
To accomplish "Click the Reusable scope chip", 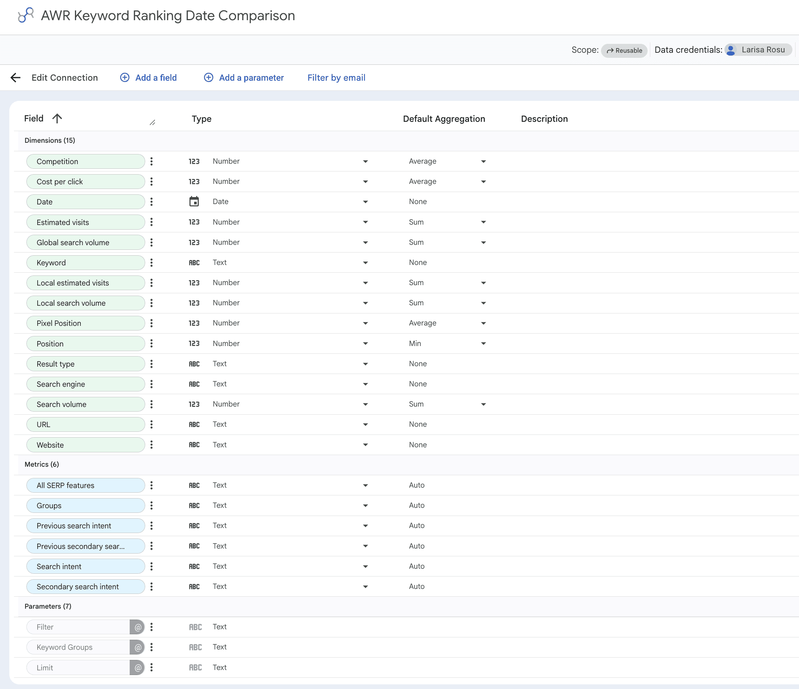I will 624,50.
